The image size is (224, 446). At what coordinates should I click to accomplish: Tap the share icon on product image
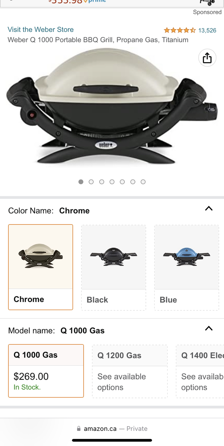pos(207,58)
